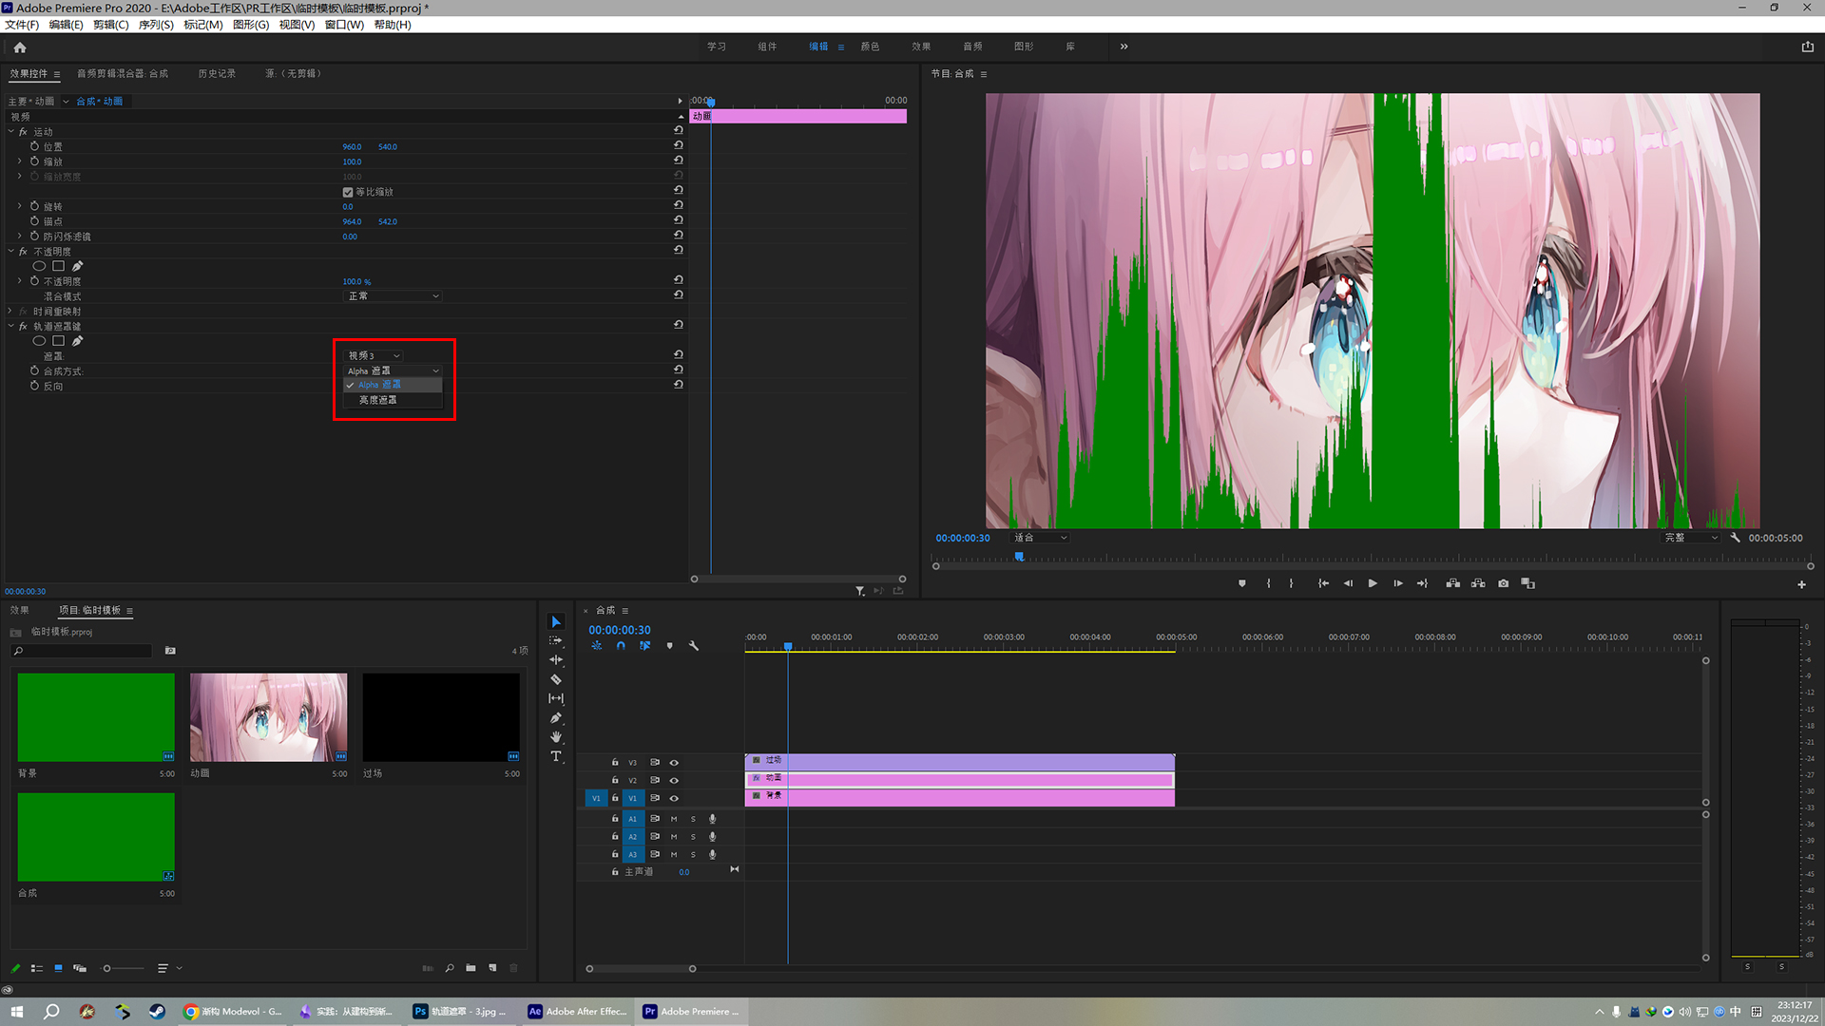1825x1026 pixels.
Task: Draw ellipse mask under Track Matte Key
Action: click(x=39, y=341)
